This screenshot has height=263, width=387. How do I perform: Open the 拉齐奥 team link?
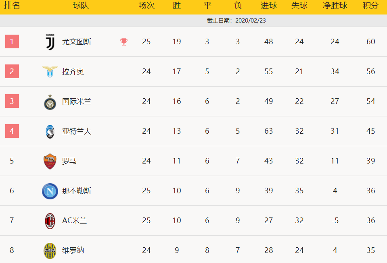[73, 72]
